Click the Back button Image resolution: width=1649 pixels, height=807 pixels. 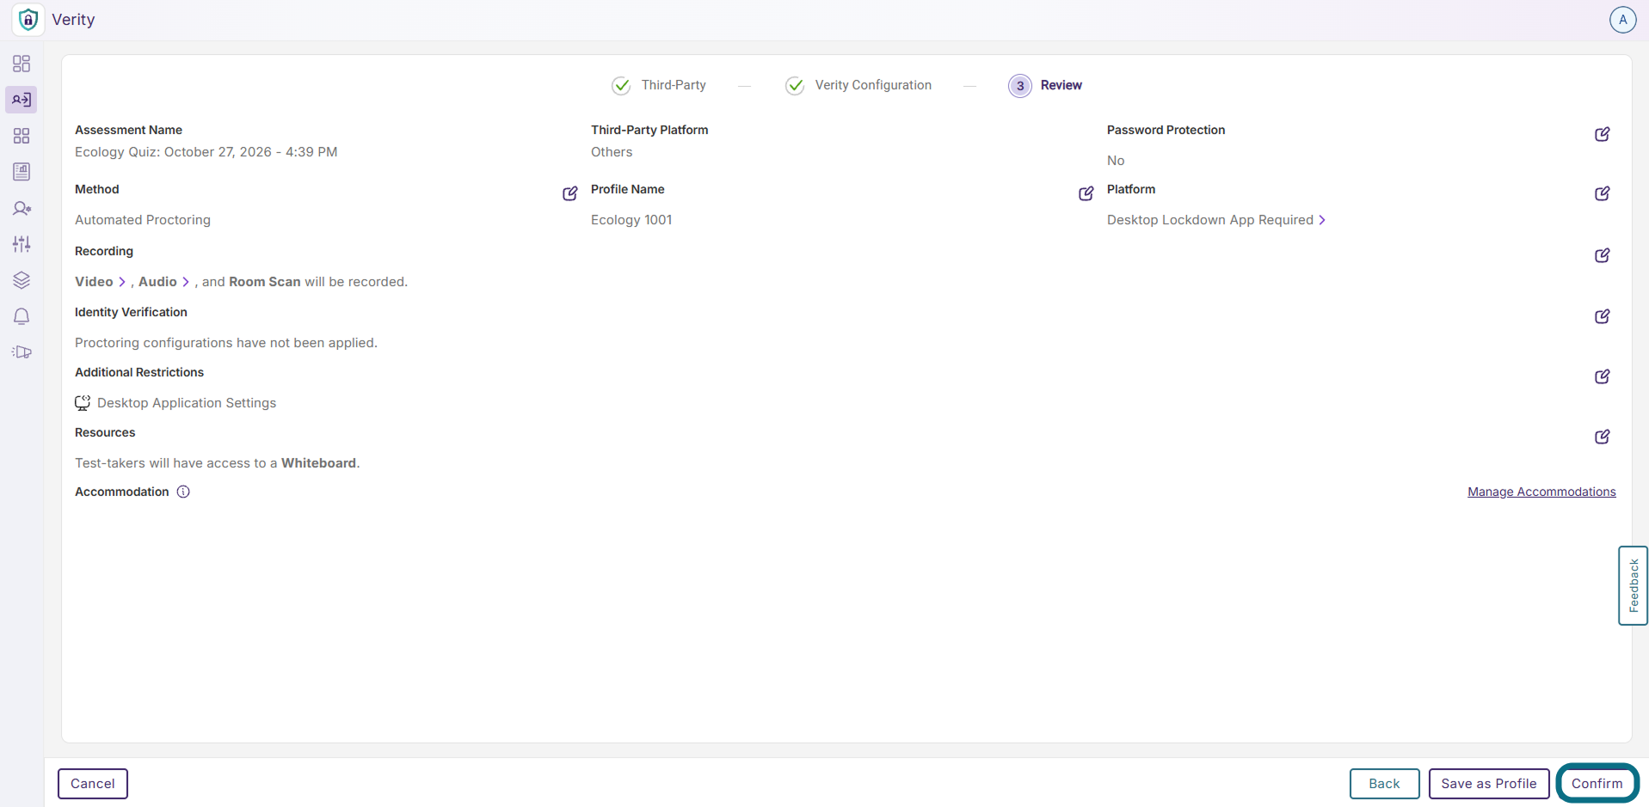pos(1384,784)
